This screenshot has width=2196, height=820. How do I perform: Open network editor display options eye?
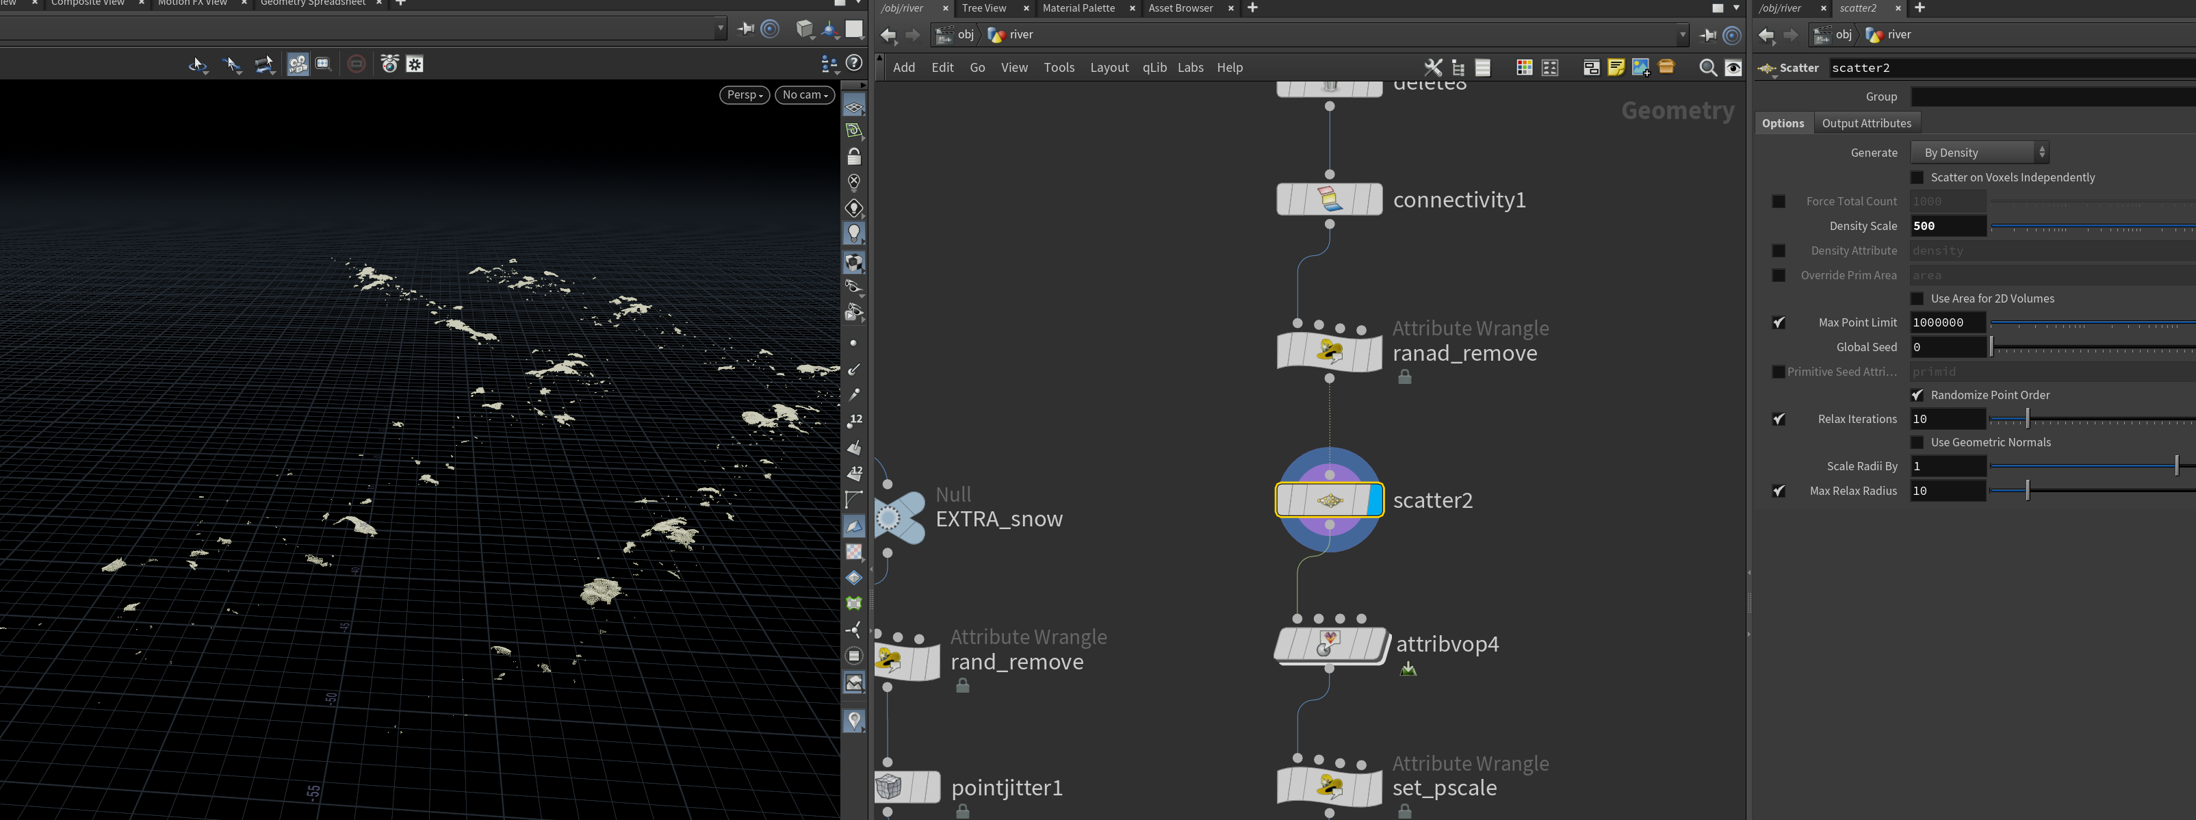point(1733,67)
